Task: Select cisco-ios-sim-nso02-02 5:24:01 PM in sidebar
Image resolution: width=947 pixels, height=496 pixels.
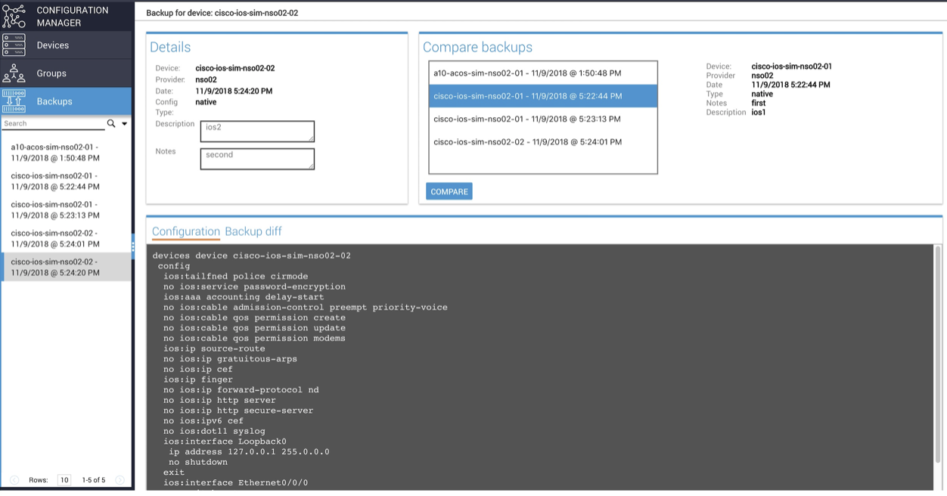Action: tap(66, 238)
